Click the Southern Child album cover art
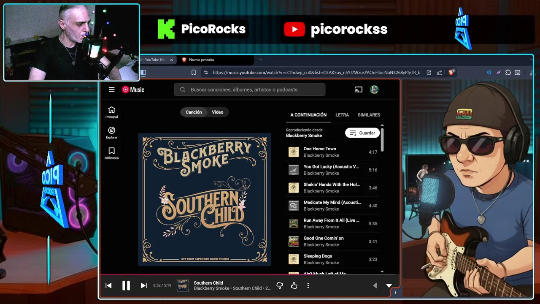540x304 pixels. 205,199
